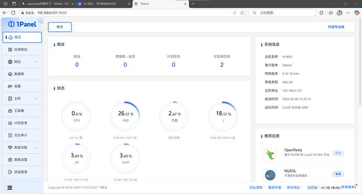
Task: Open the 数据库 sidebar item
Action: click(22, 74)
